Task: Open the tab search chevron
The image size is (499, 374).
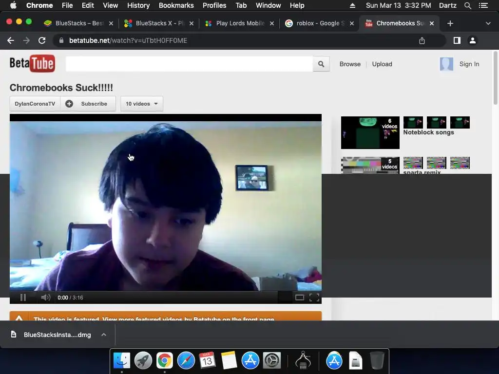Action: tap(488, 23)
